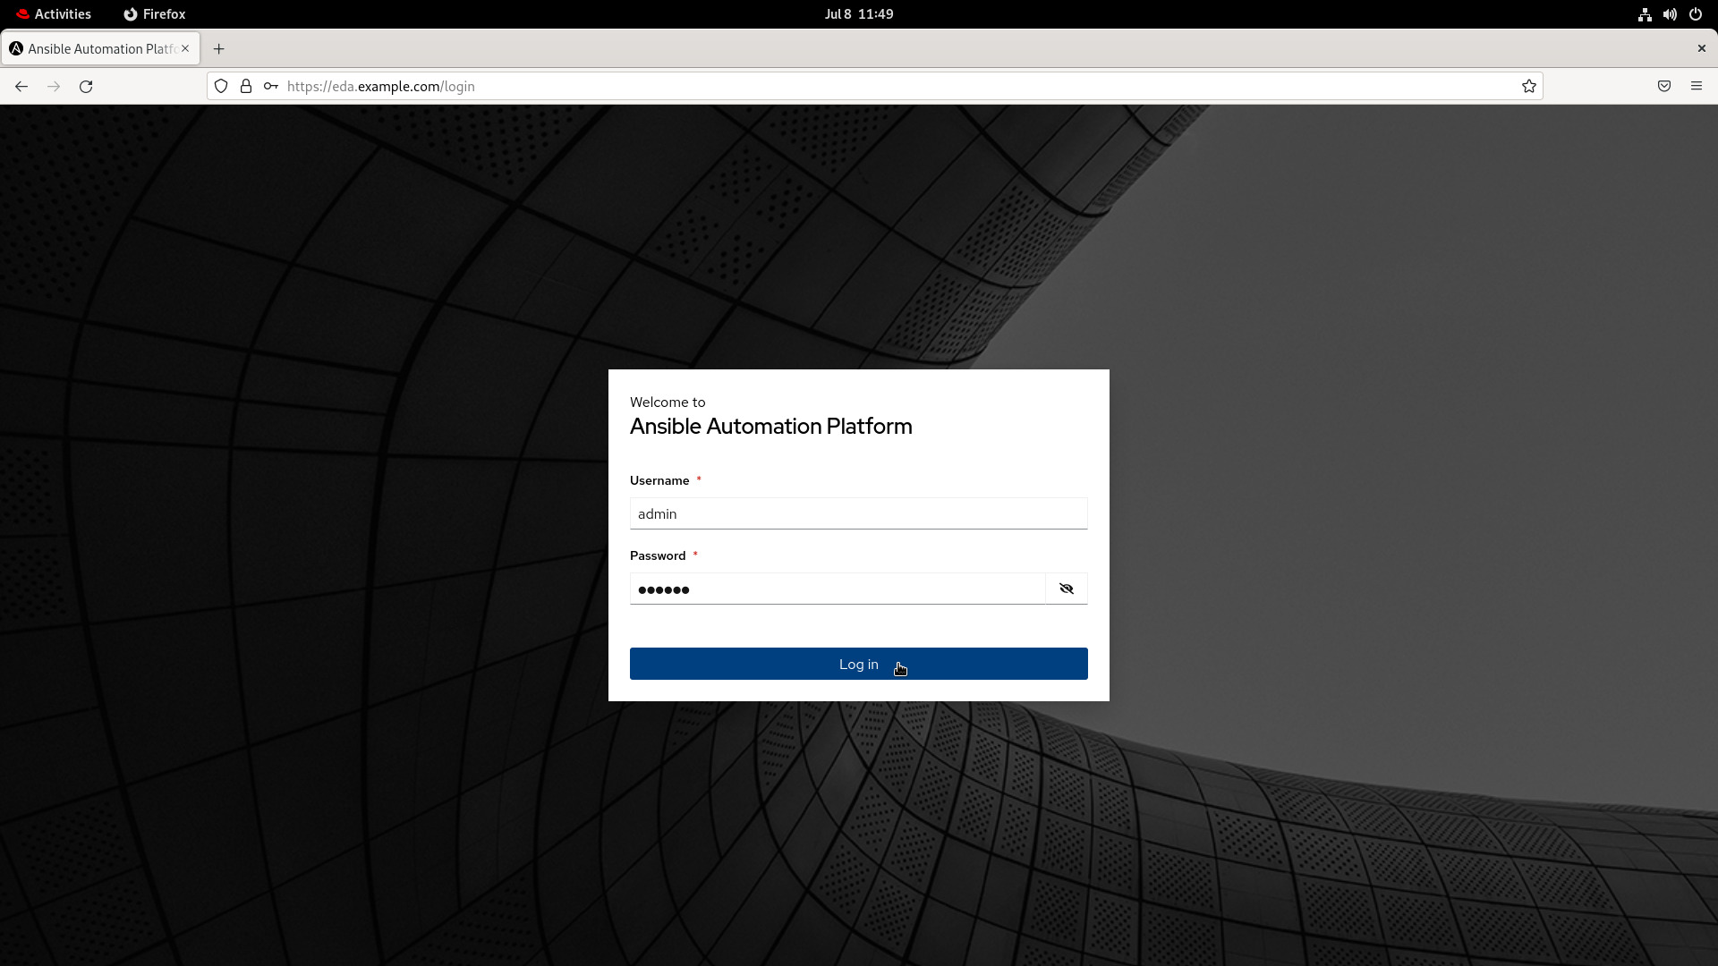Open saved logins key icon
Viewport: 1718px width, 966px height.
tap(270, 87)
